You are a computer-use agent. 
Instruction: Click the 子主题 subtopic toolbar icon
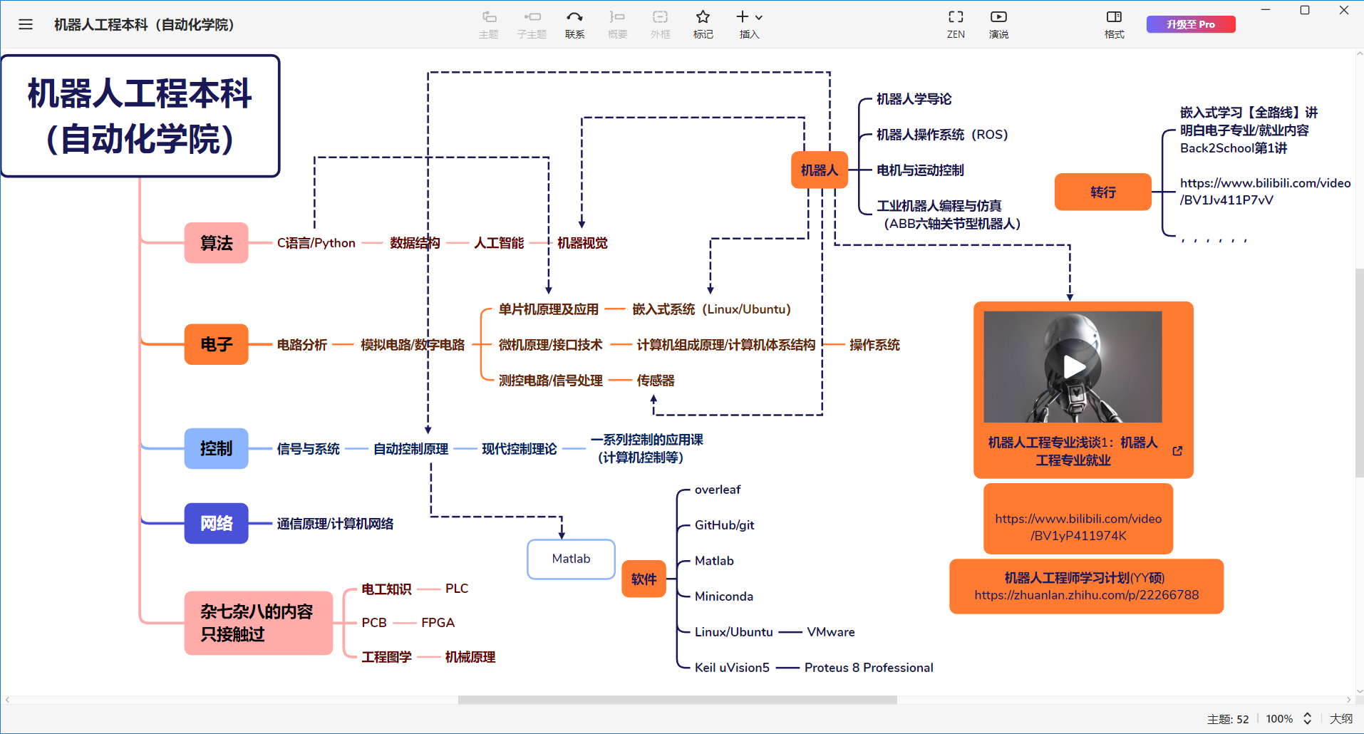click(532, 24)
